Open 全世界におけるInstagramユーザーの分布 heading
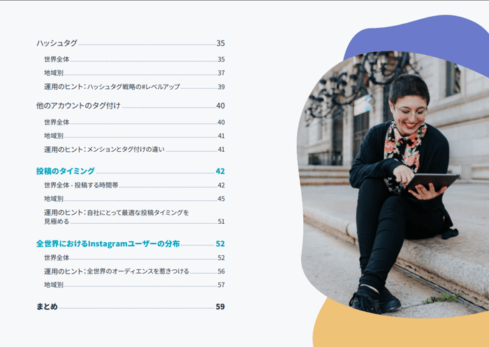The width and height of the screenshot is (489, 347). point(131,243)
